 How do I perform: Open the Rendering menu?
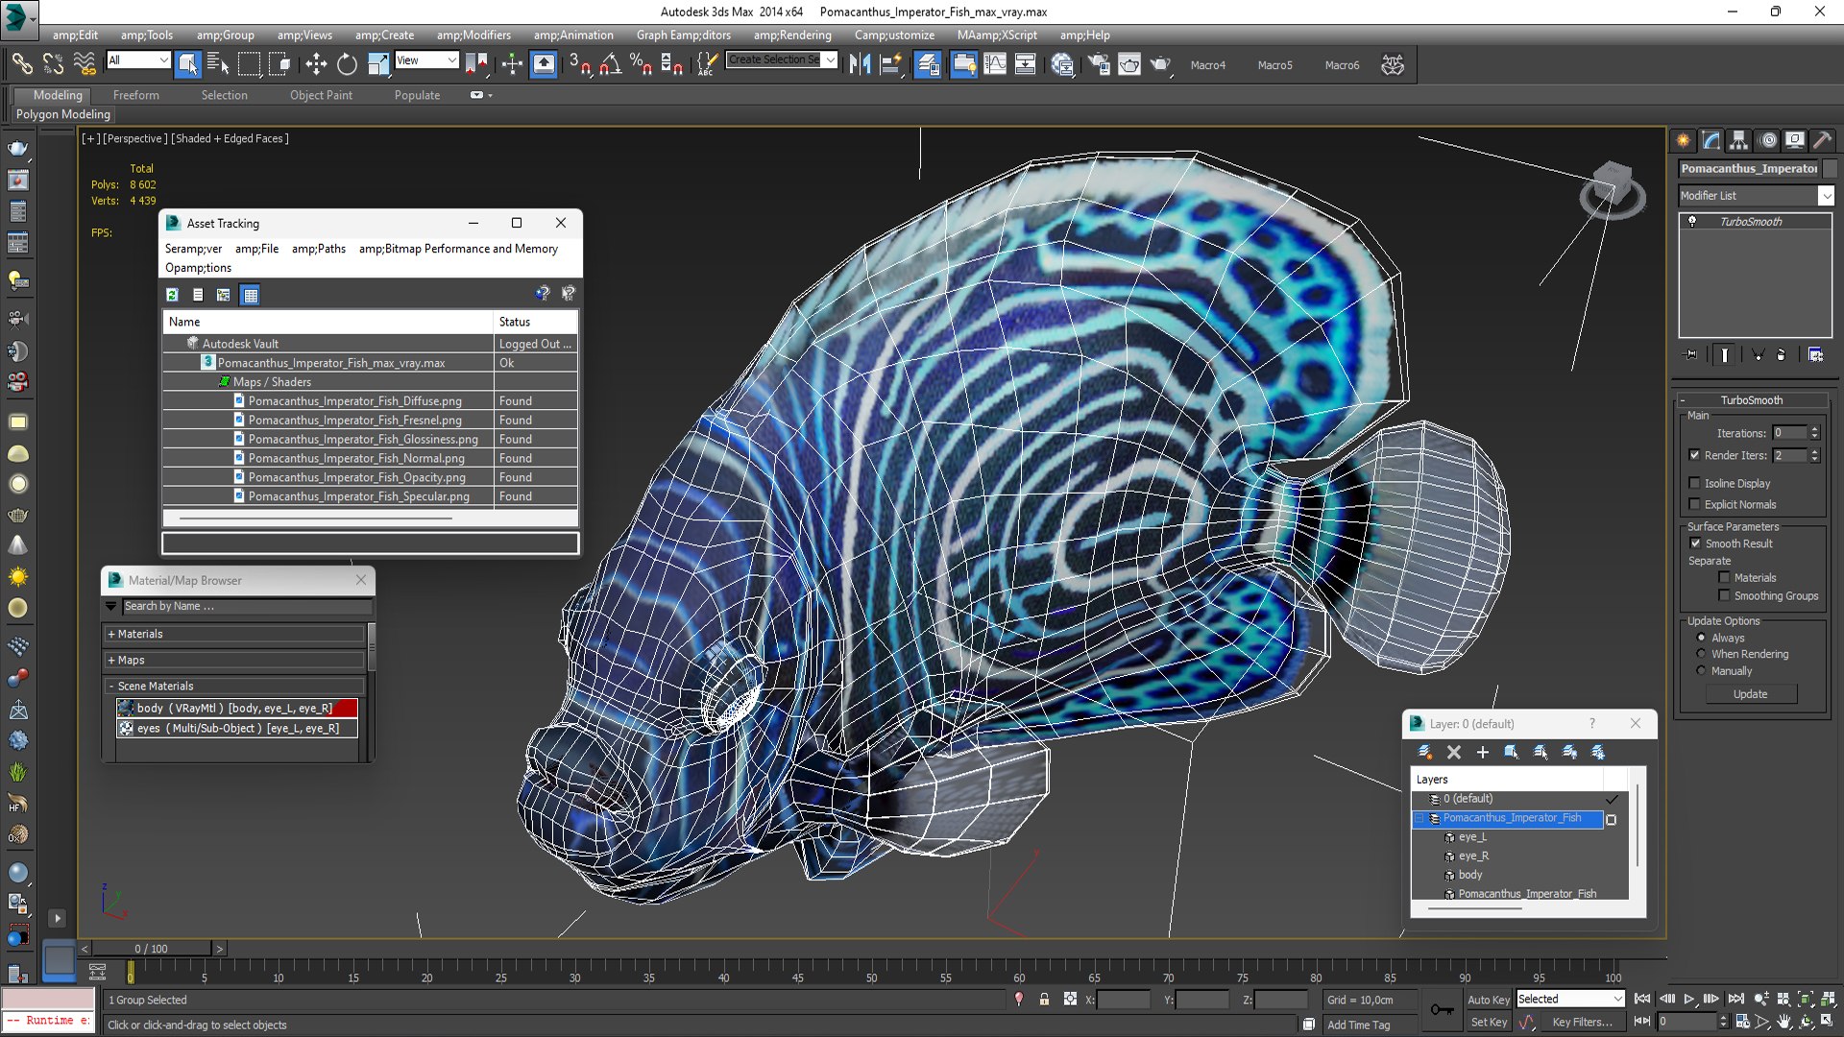(792, 36)
